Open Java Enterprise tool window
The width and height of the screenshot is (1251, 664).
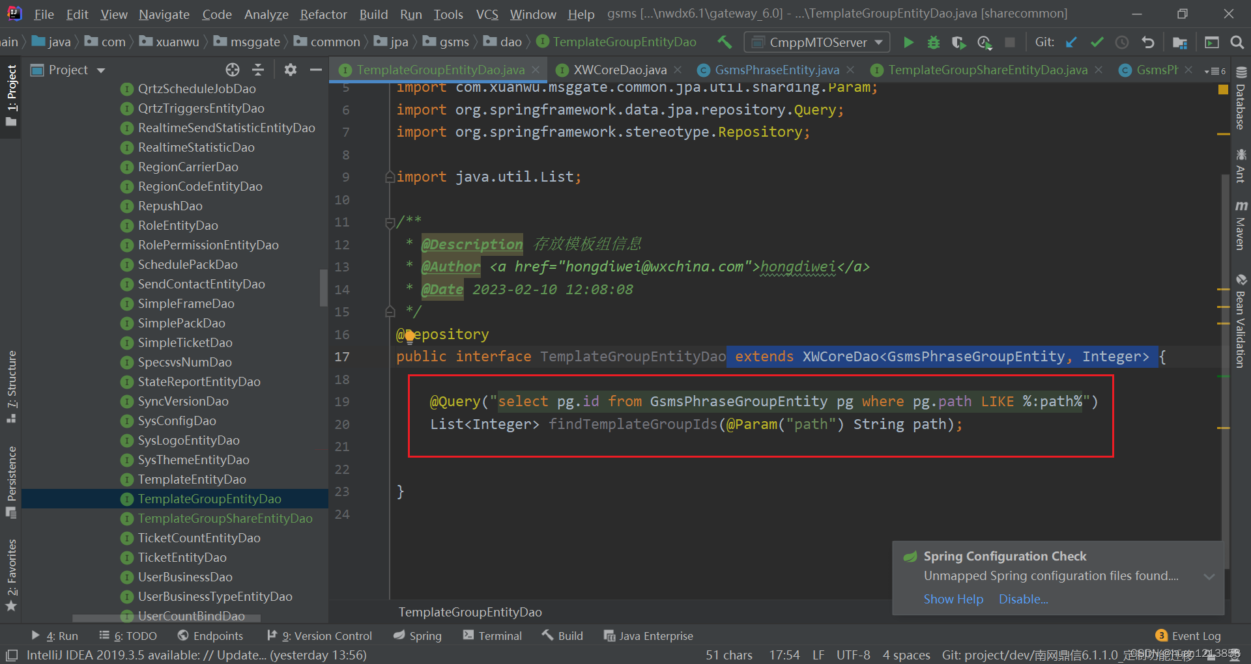point(648,636)
